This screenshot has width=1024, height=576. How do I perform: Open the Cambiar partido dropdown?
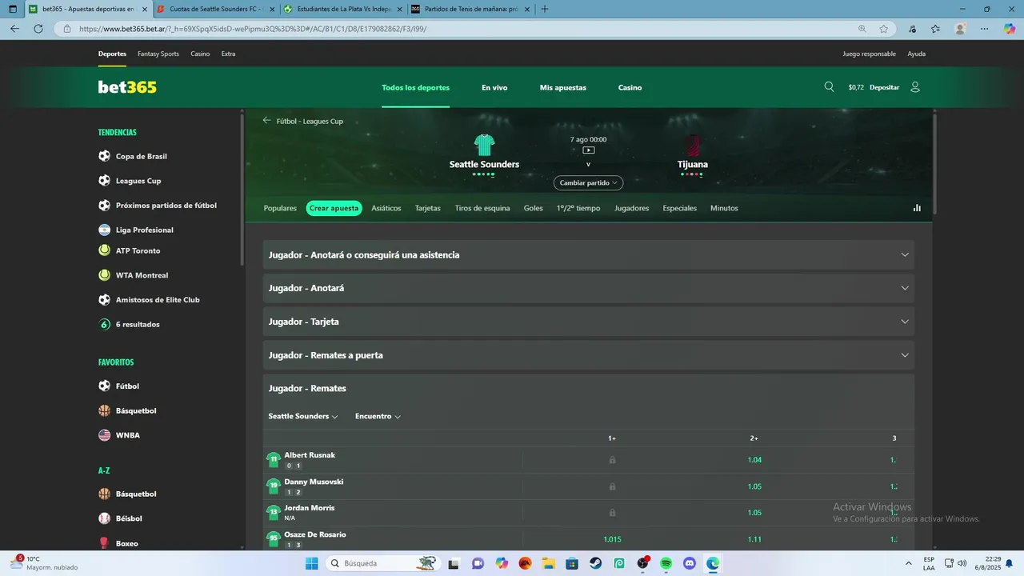588,182
